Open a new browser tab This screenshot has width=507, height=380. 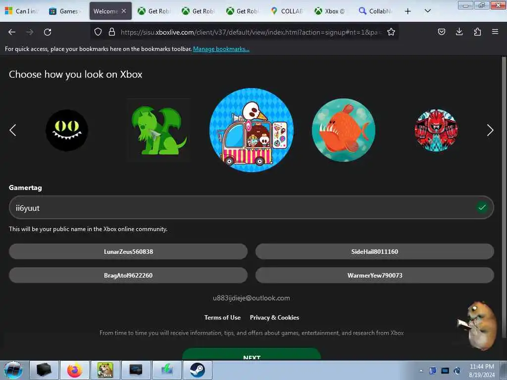(408, 11)
